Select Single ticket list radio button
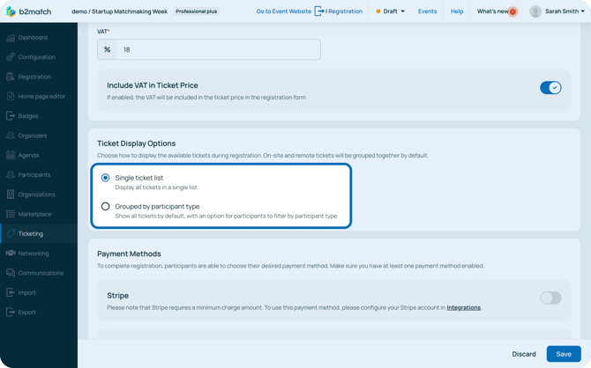The height and width of the screenshot is (368, 591). (106, 178)
